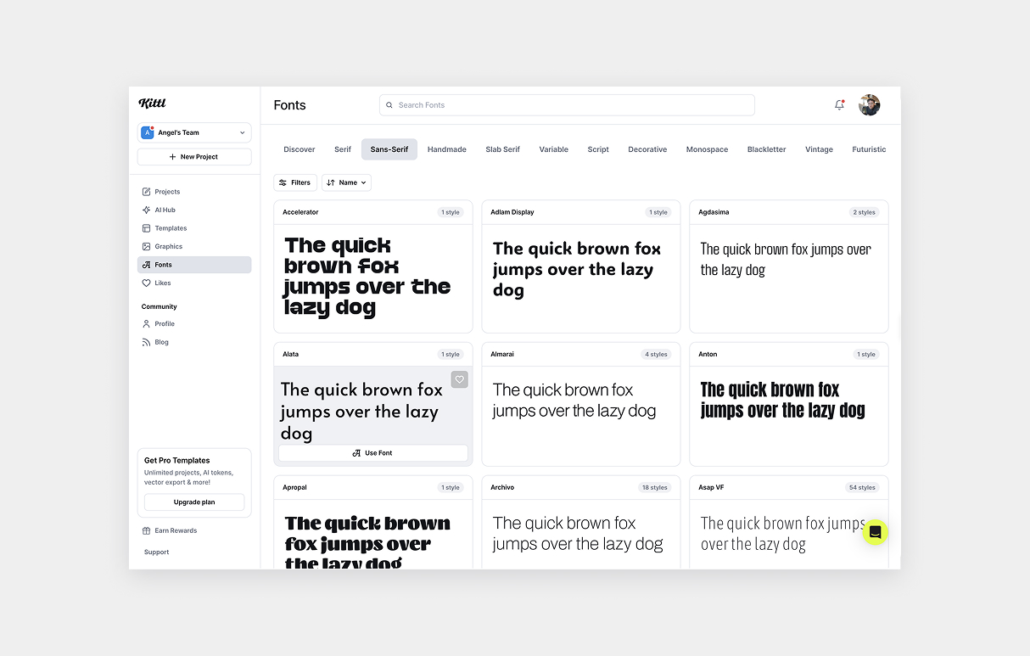Click the Archivo '18 styles' badge
Viewport: 1030px width, 656px height.
655,487
